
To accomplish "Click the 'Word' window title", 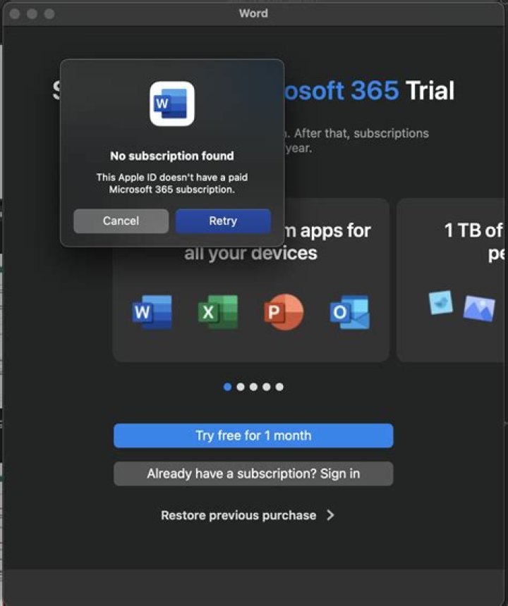I will (253, 13).
